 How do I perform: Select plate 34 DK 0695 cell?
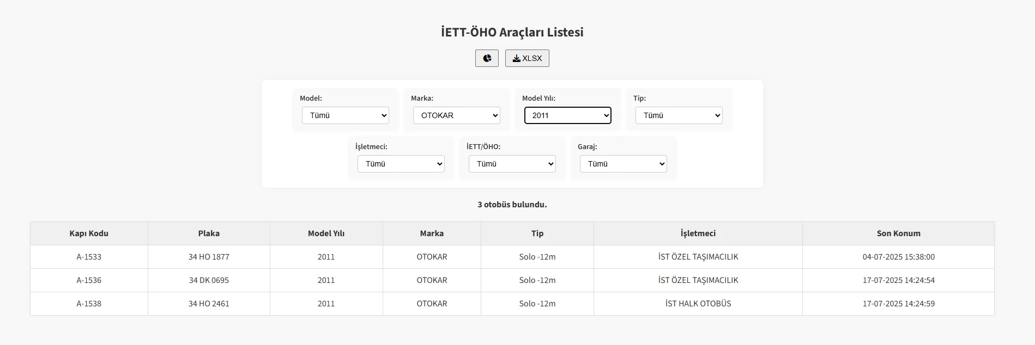[209, 280]
